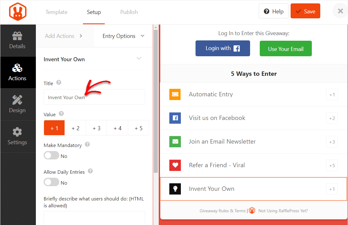Click the 5 Ways to Enter heading
The image size is (348, 225).
point(254,74)
